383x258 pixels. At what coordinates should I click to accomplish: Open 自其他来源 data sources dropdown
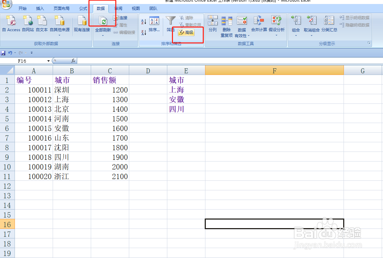coord(60,26)
